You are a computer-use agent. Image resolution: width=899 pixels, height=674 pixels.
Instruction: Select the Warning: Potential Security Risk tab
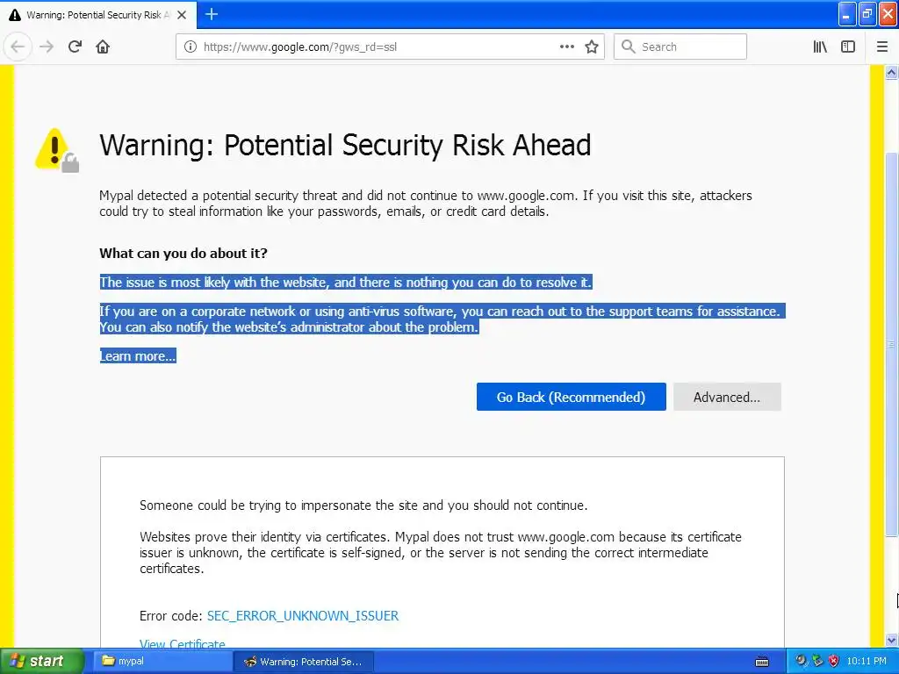97,15
